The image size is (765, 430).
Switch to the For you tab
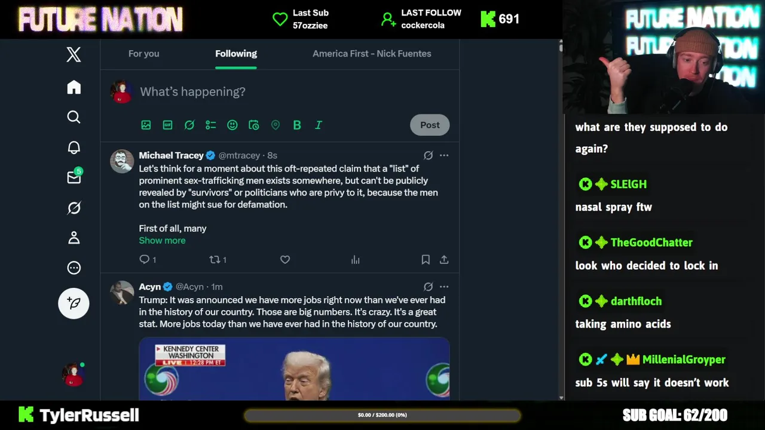pyautogui.click(x=143, y=53)
